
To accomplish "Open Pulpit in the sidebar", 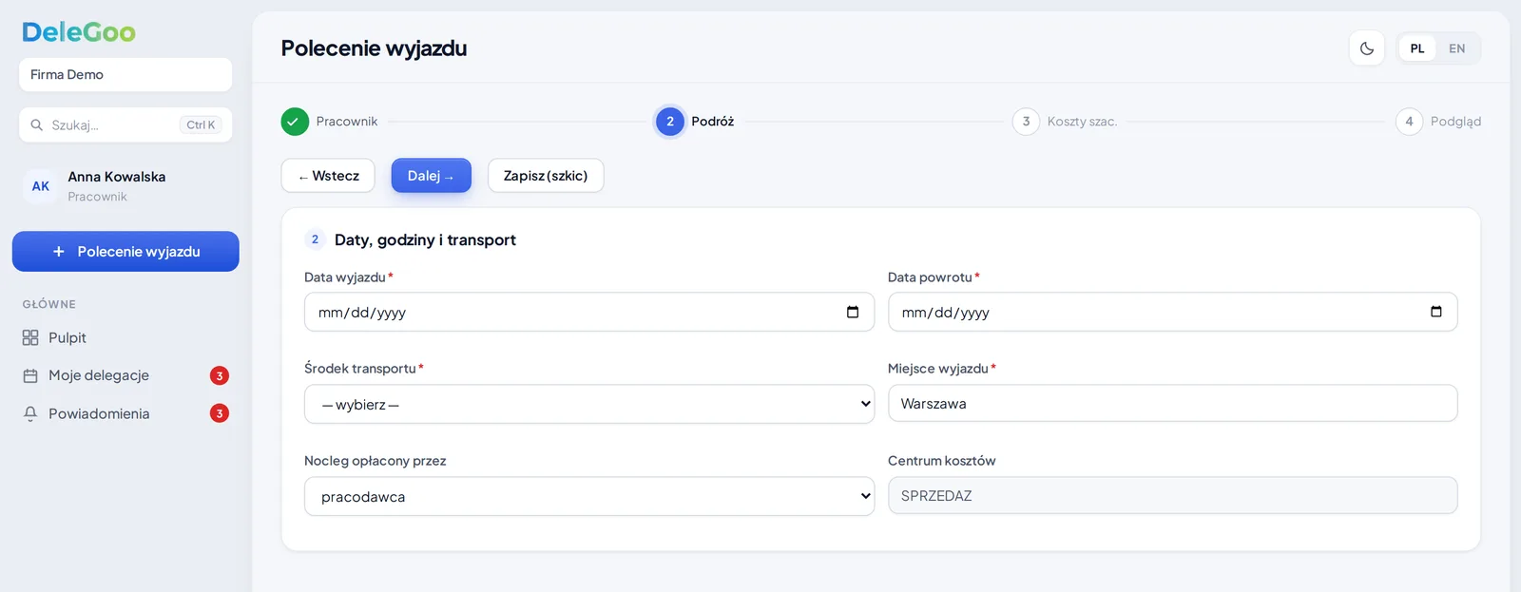I will coord(125,337).
